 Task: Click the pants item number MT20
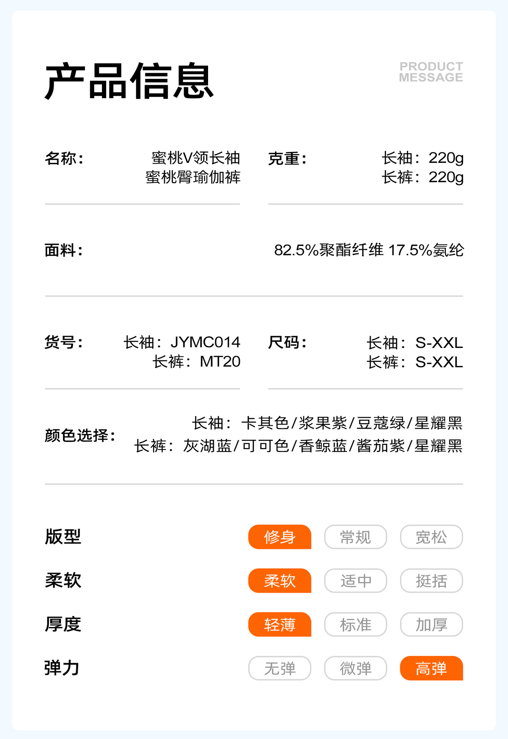[x=220, y=362]
